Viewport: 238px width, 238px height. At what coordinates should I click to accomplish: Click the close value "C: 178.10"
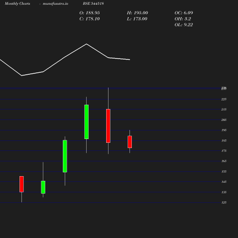89,19
